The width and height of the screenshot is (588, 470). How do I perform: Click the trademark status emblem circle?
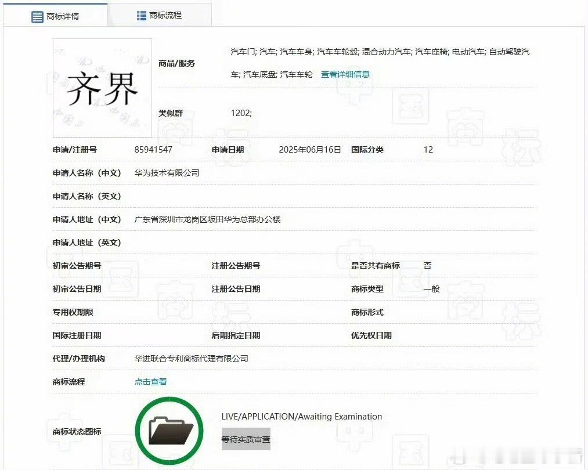coord(169,429)
